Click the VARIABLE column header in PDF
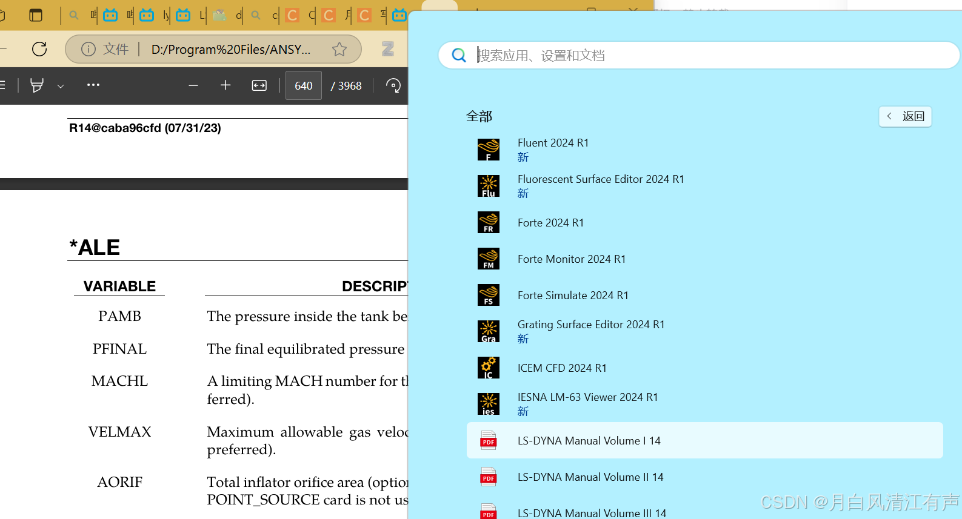This screenshot has width=962, height=519. coord(119,286)
